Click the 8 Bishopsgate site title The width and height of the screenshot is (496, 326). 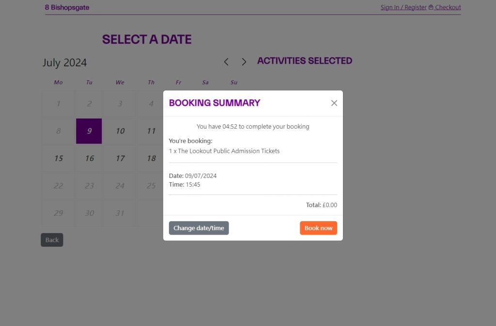coord(67,7)
